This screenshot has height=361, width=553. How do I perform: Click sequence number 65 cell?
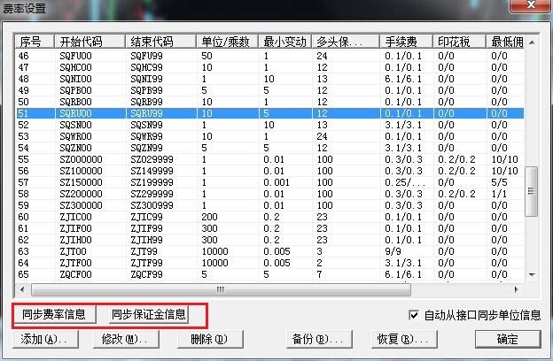(24, 274)
